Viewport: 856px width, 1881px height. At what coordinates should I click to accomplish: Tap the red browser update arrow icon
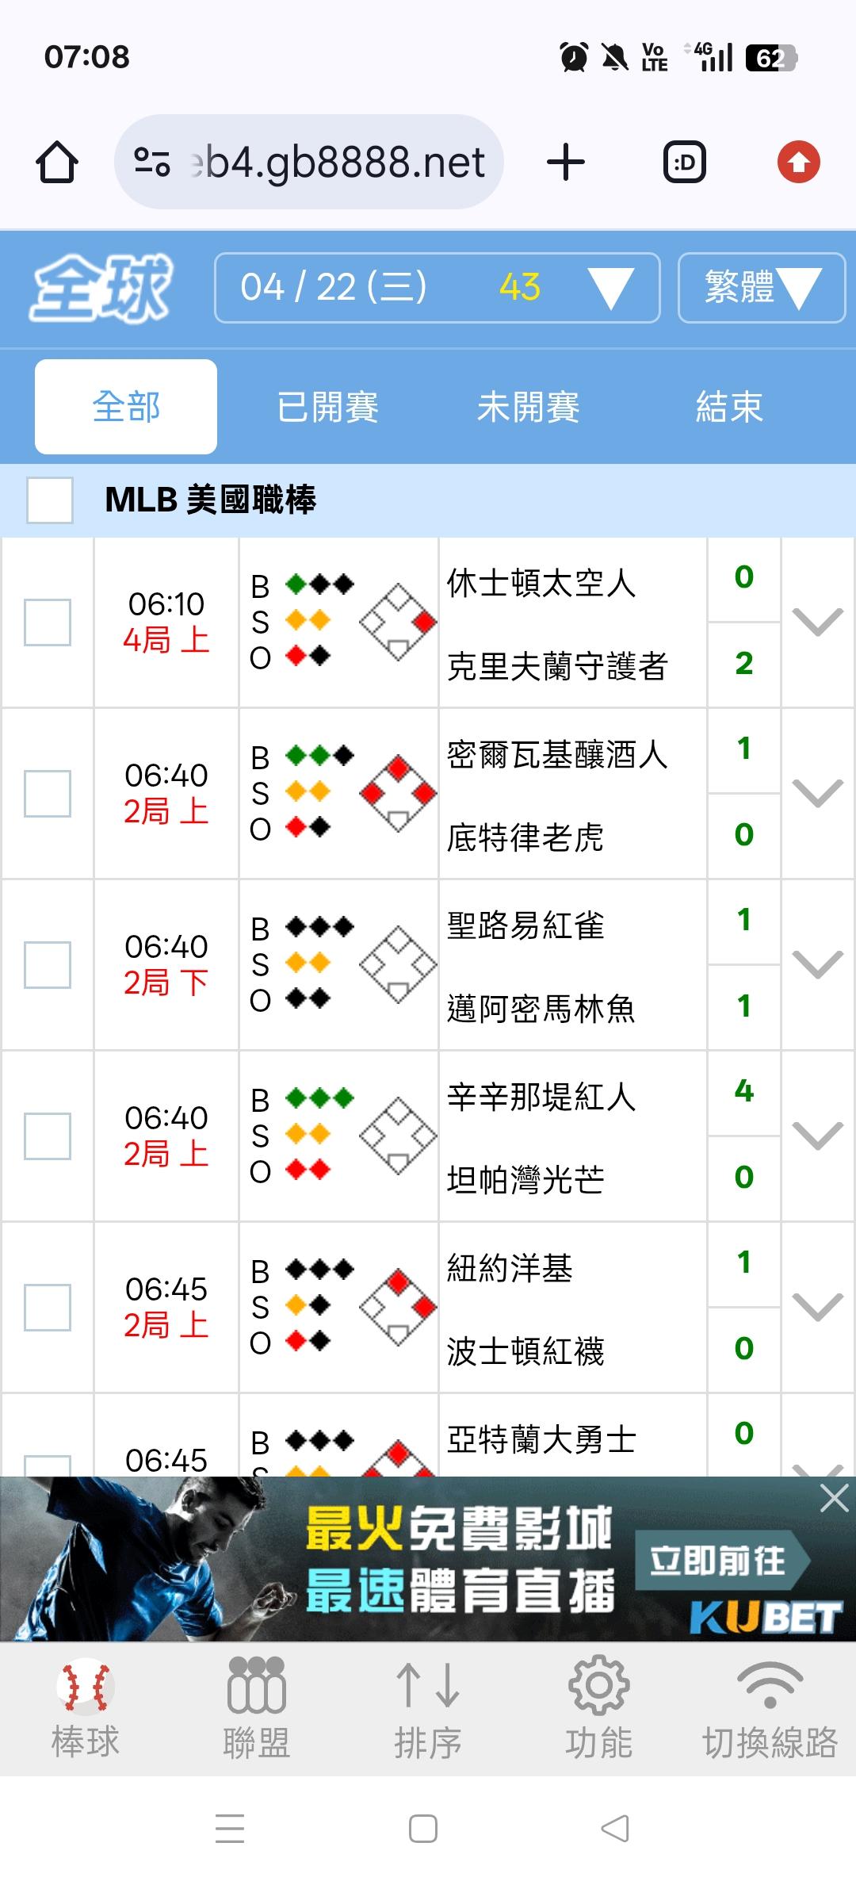[798, 163]
